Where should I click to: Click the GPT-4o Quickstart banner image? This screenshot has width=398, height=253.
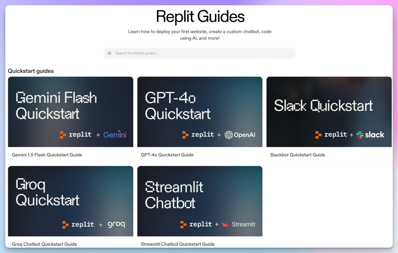(200, 112)
